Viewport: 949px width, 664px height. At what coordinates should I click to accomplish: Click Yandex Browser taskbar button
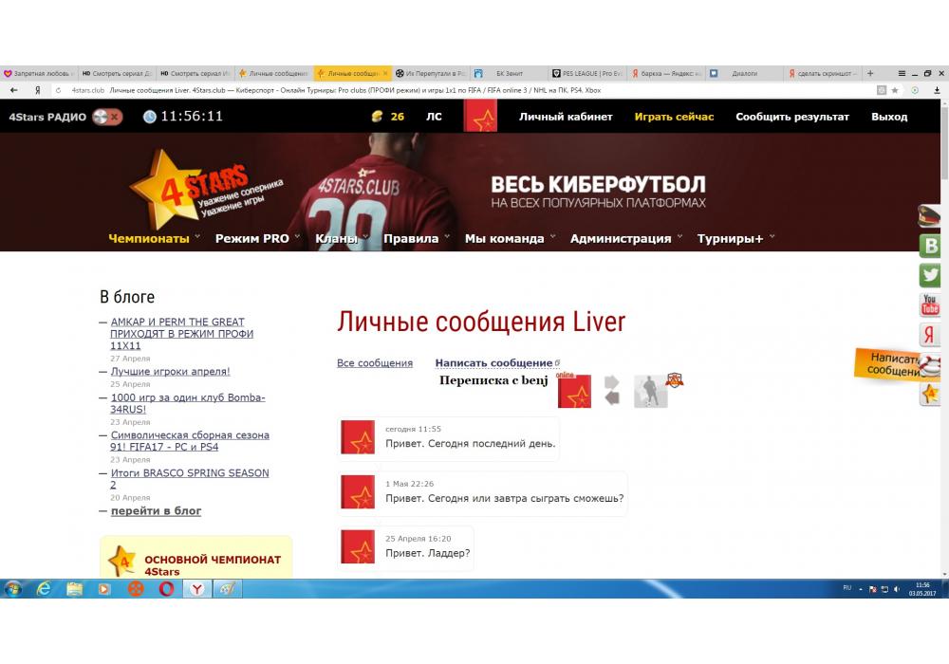coord(197,588)
